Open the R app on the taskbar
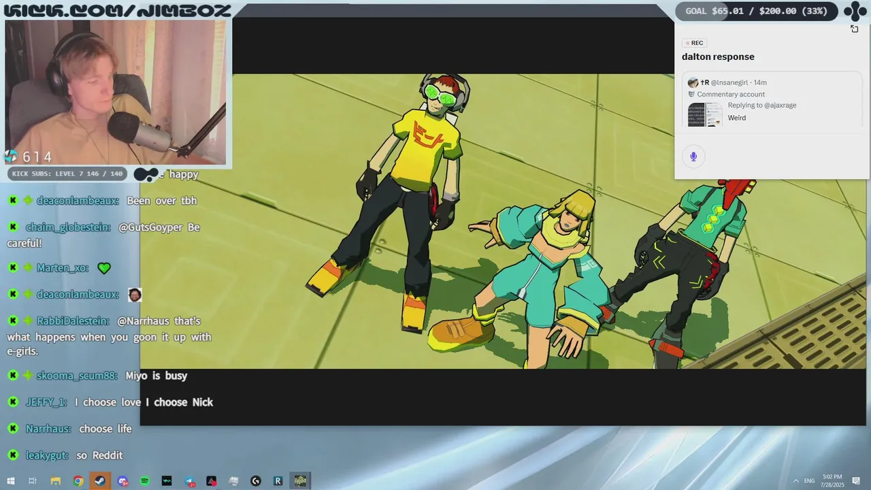 pyautogui.click(x=278, y=481)
